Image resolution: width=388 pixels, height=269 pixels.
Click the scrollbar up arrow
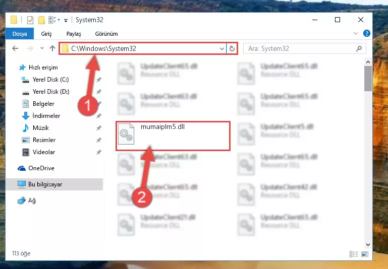click(368, 62)
